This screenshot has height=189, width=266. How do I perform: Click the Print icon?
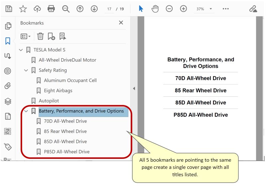pyautogui.click(x=51, y=9)
